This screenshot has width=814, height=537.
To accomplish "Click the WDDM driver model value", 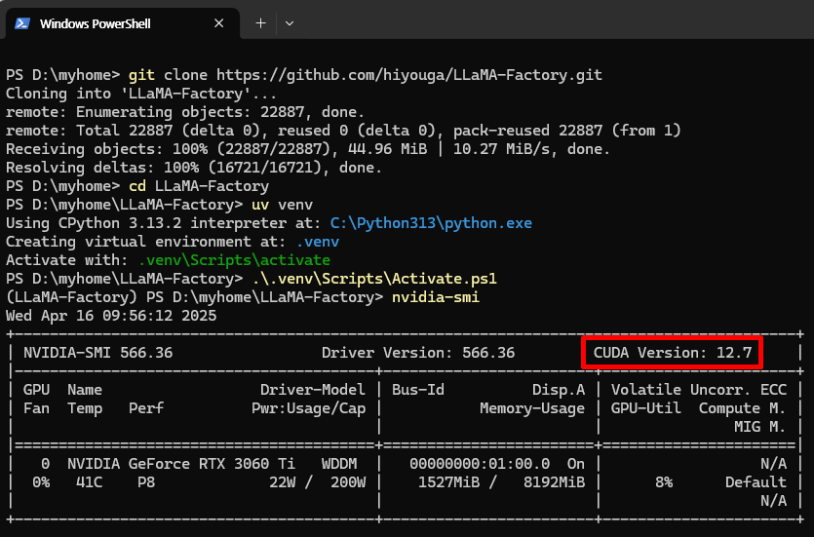I will (339, 464).
